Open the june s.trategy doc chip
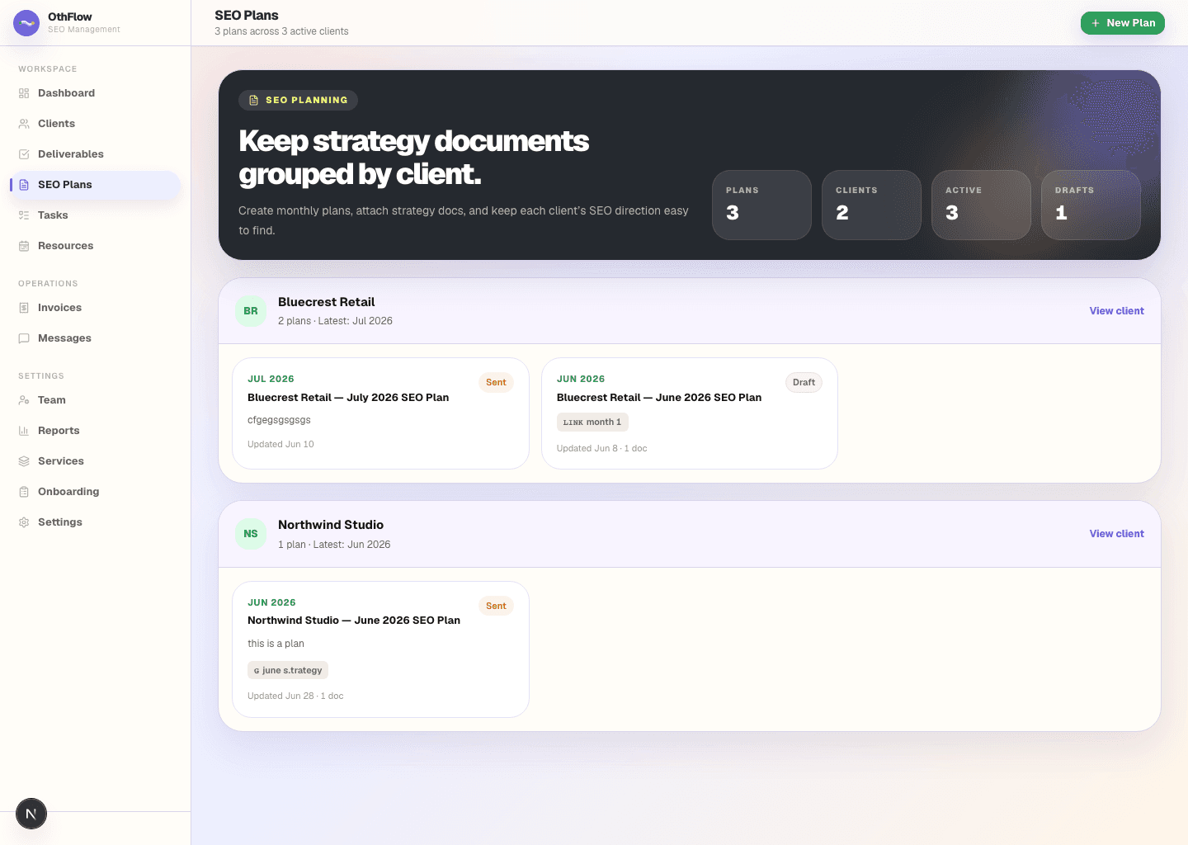This screenshot has height=845, width=1188. [288, 670]
